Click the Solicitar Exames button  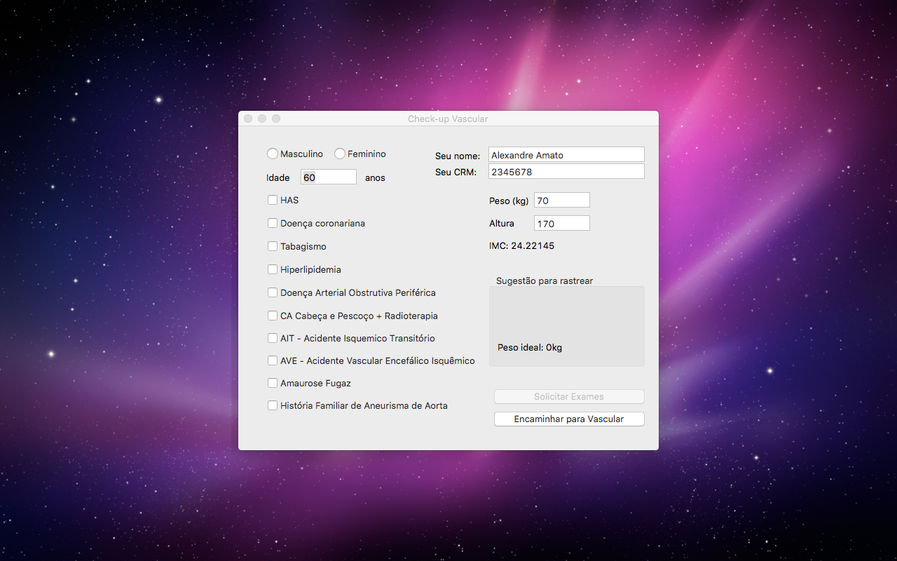point(568,397)
